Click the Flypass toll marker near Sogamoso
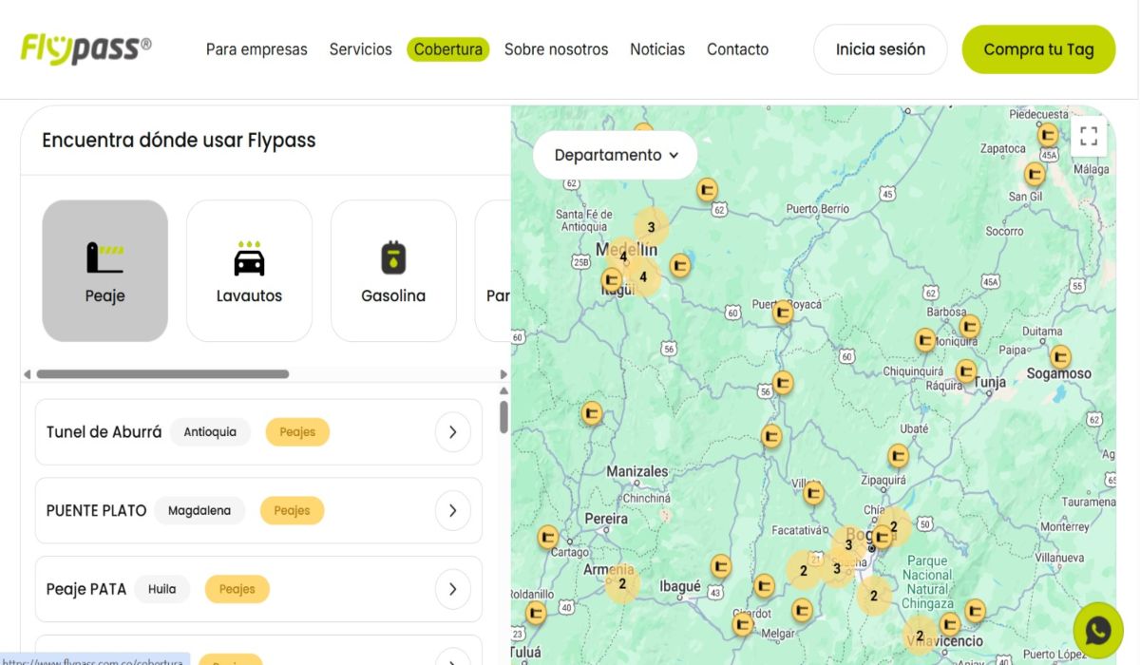Viewport: 1140px width, 665px height. [x=1060, y=356]
